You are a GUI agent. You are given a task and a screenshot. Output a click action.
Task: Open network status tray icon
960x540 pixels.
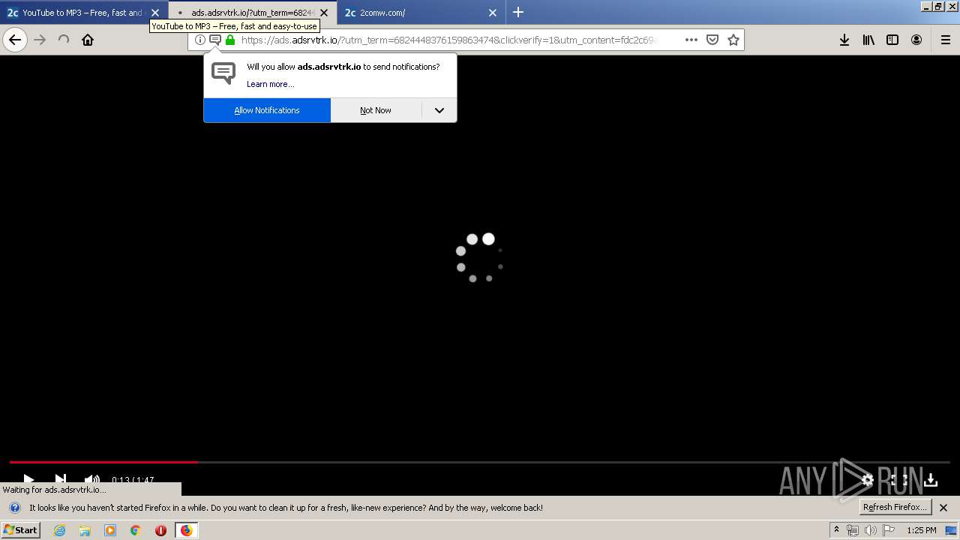point(853,530)
